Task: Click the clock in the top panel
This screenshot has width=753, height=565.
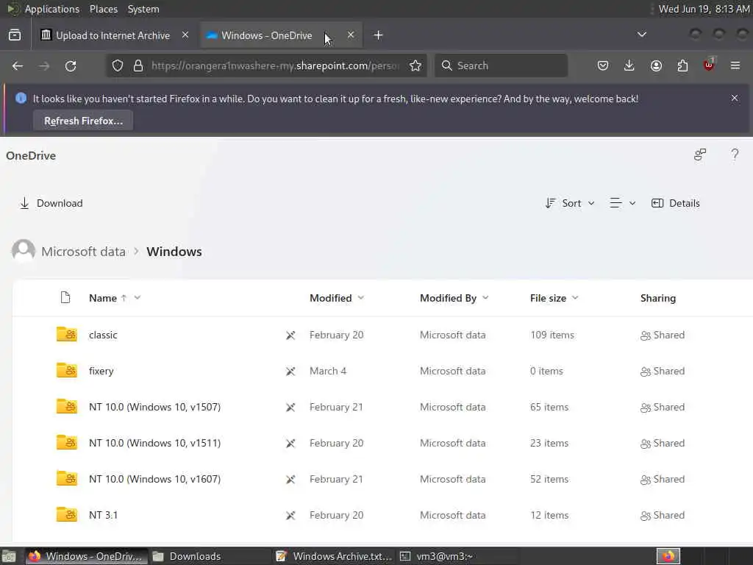Action: 704,9
